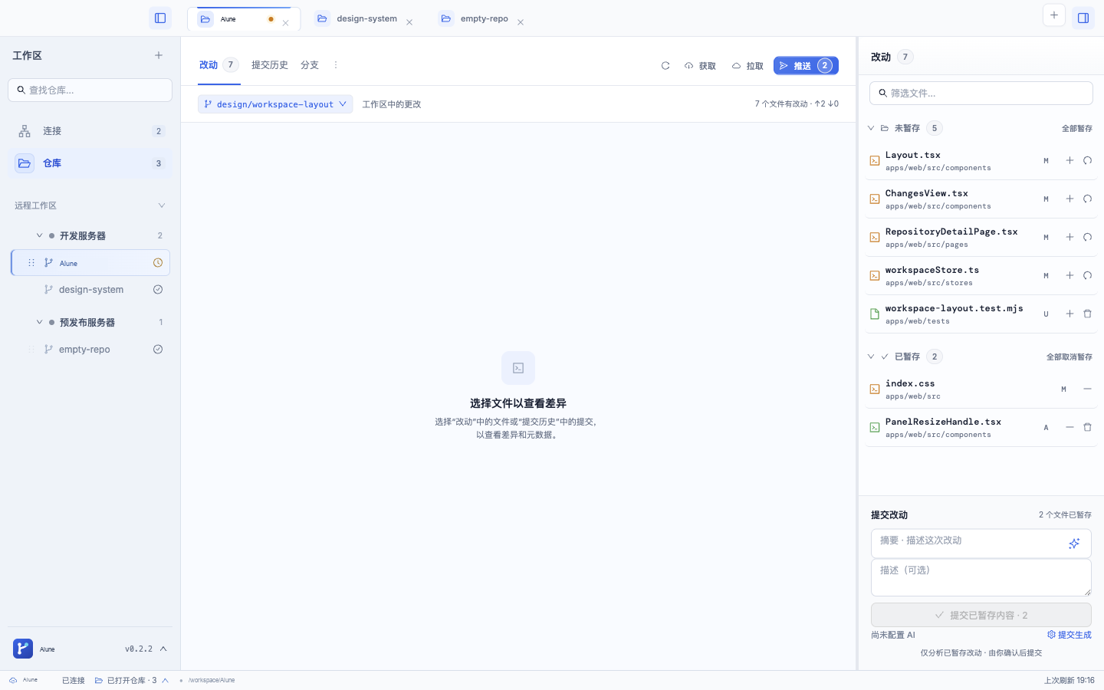
Task: Expand the version v0.2.2 chevron menu
Action: click(163, 649)
